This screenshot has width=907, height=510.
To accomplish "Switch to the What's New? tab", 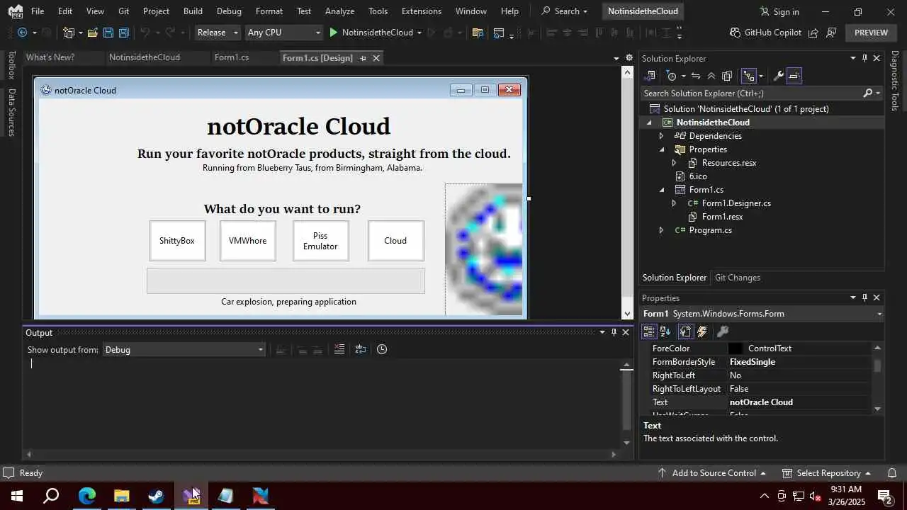I will [50, 57].
